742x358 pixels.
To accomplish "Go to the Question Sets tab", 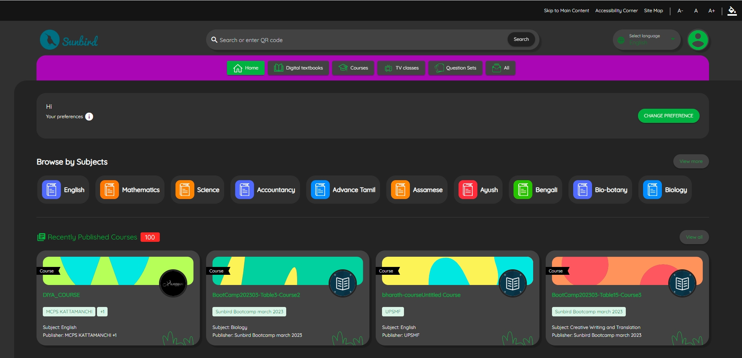I will click(x=455, y=68).
